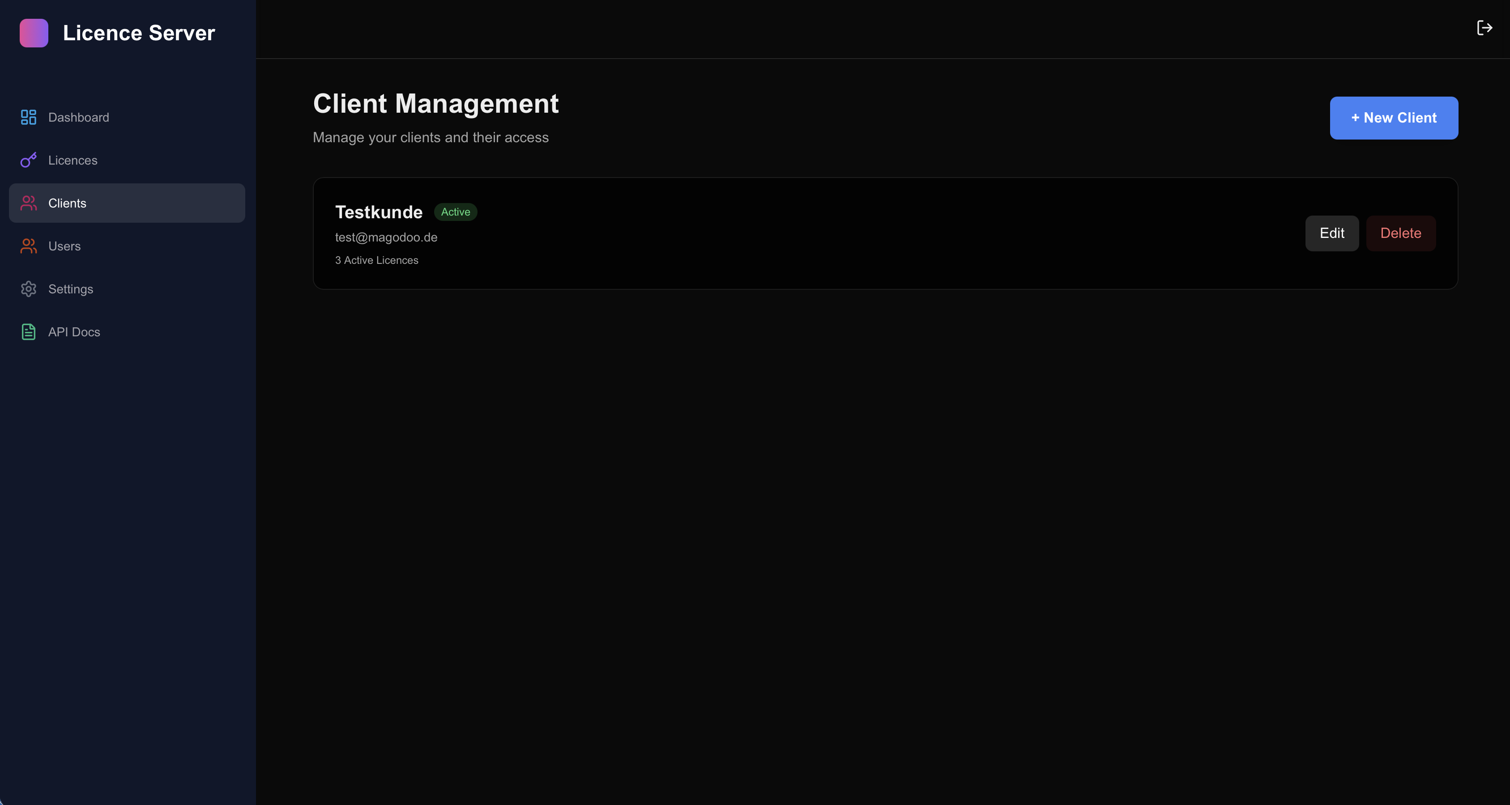Click the Licence Server logo square
Screen dimensions: 1510x805
tap(34, 33)
